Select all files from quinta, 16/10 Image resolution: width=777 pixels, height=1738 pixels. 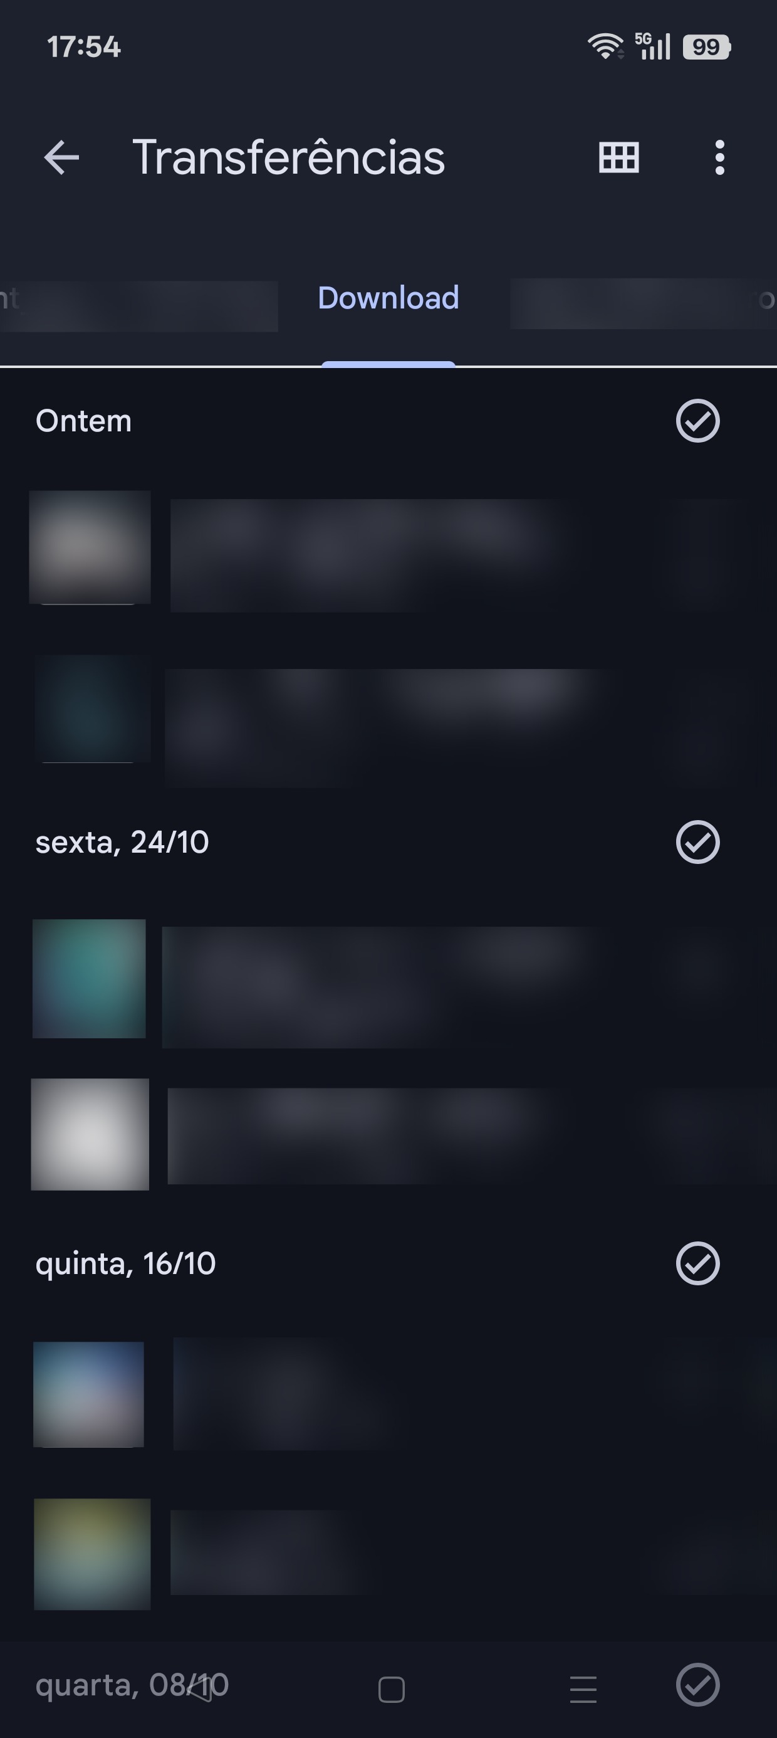[x=697, y=1263]
